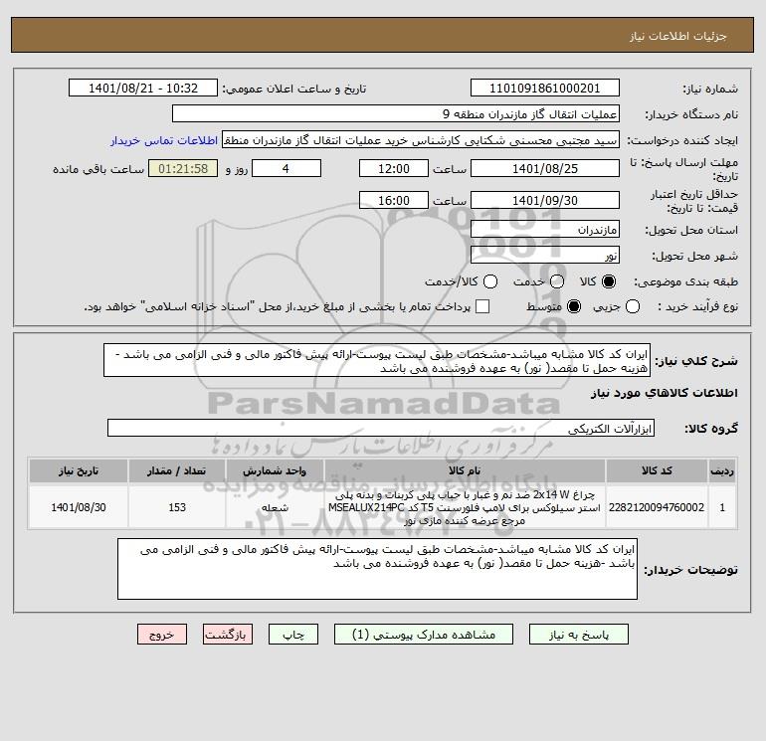Click the تاریخ نیاز column header

point(79,470)
